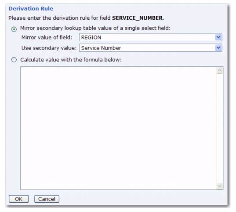Dismiss the dialog with Cancel
Screen dimensions: 236x212
[x=47, y=199]
